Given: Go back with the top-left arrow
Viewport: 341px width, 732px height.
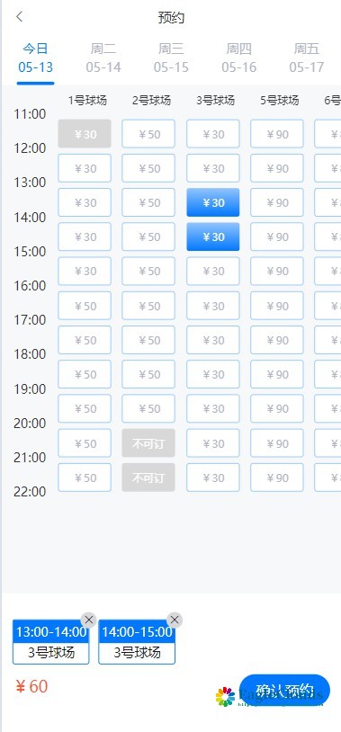Looking at the screenshot, I should pyautogui.click(x=19, y=17).
